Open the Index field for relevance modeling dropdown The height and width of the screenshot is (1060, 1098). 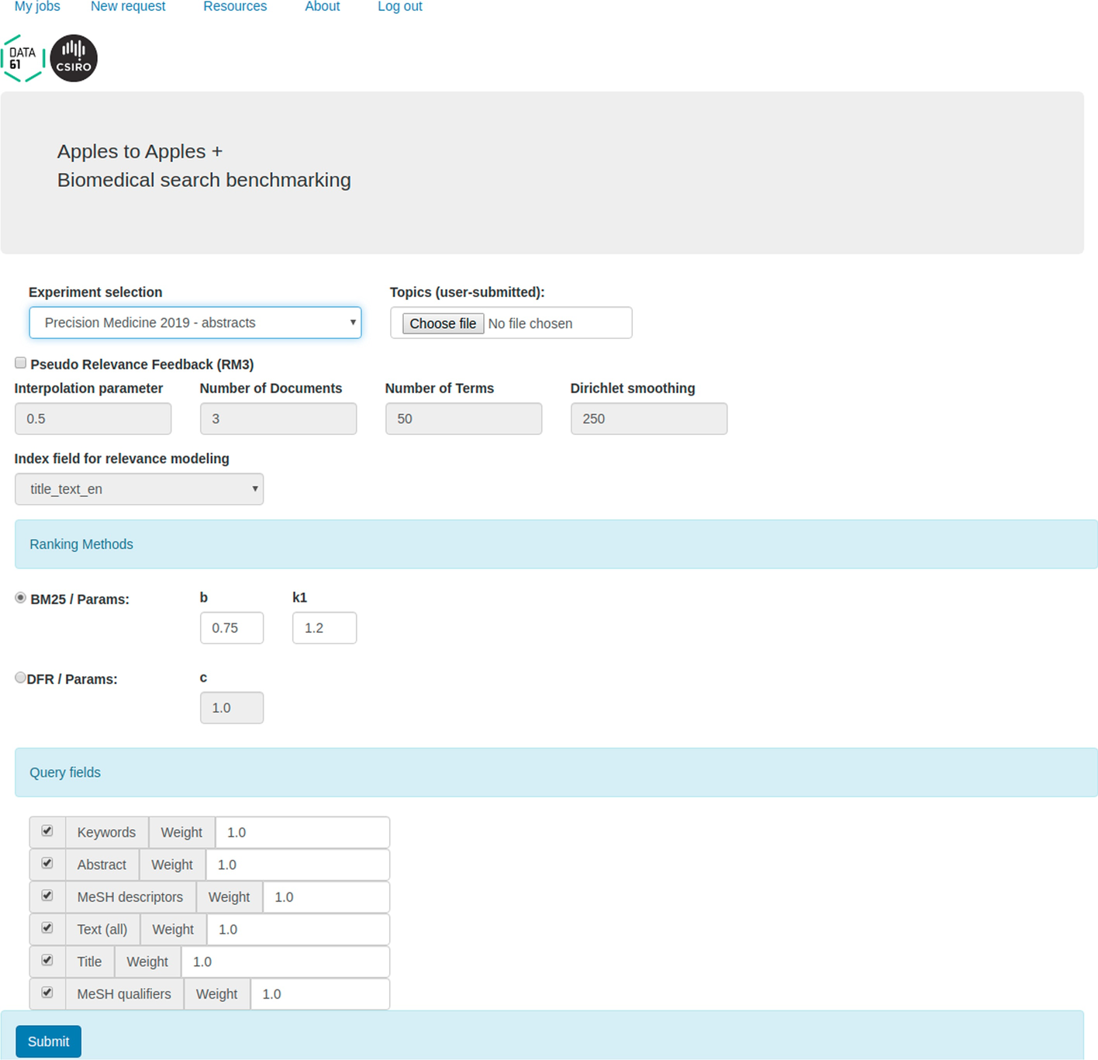point(140,489)
